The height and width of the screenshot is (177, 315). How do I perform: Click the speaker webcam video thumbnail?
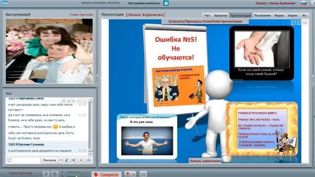[x=49, y=51]
